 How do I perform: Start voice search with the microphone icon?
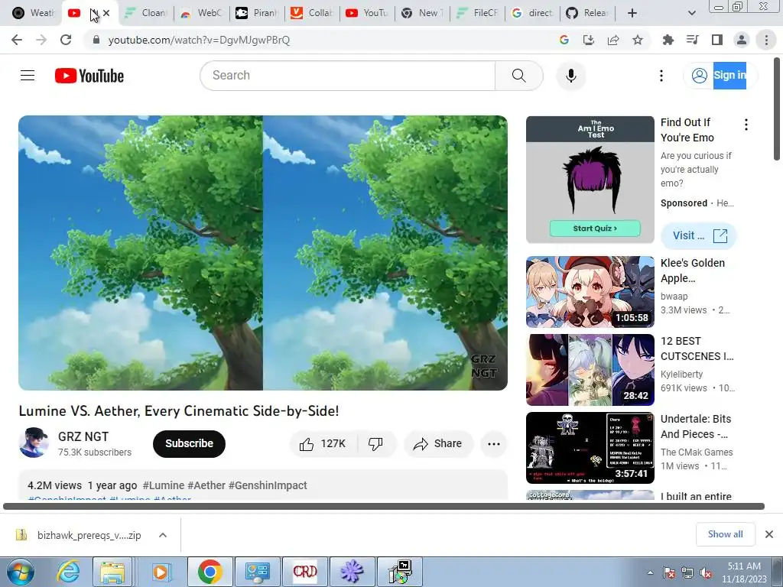570,76
